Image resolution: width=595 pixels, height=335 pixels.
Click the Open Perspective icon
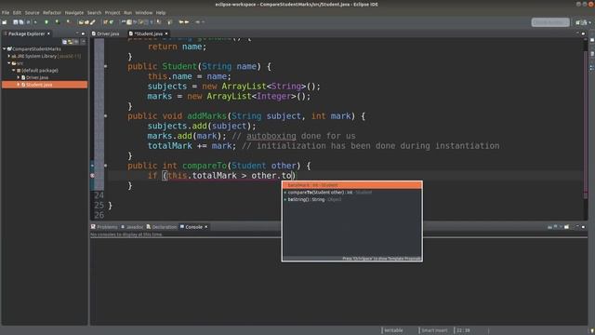578,22
